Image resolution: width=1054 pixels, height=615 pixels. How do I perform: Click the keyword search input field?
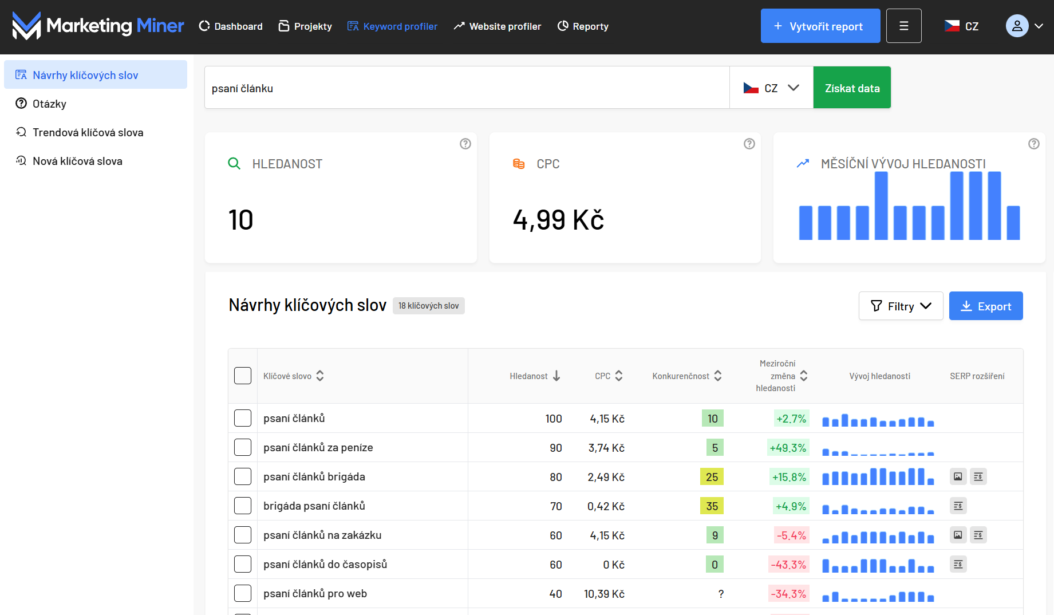click(x=467, y=88)
